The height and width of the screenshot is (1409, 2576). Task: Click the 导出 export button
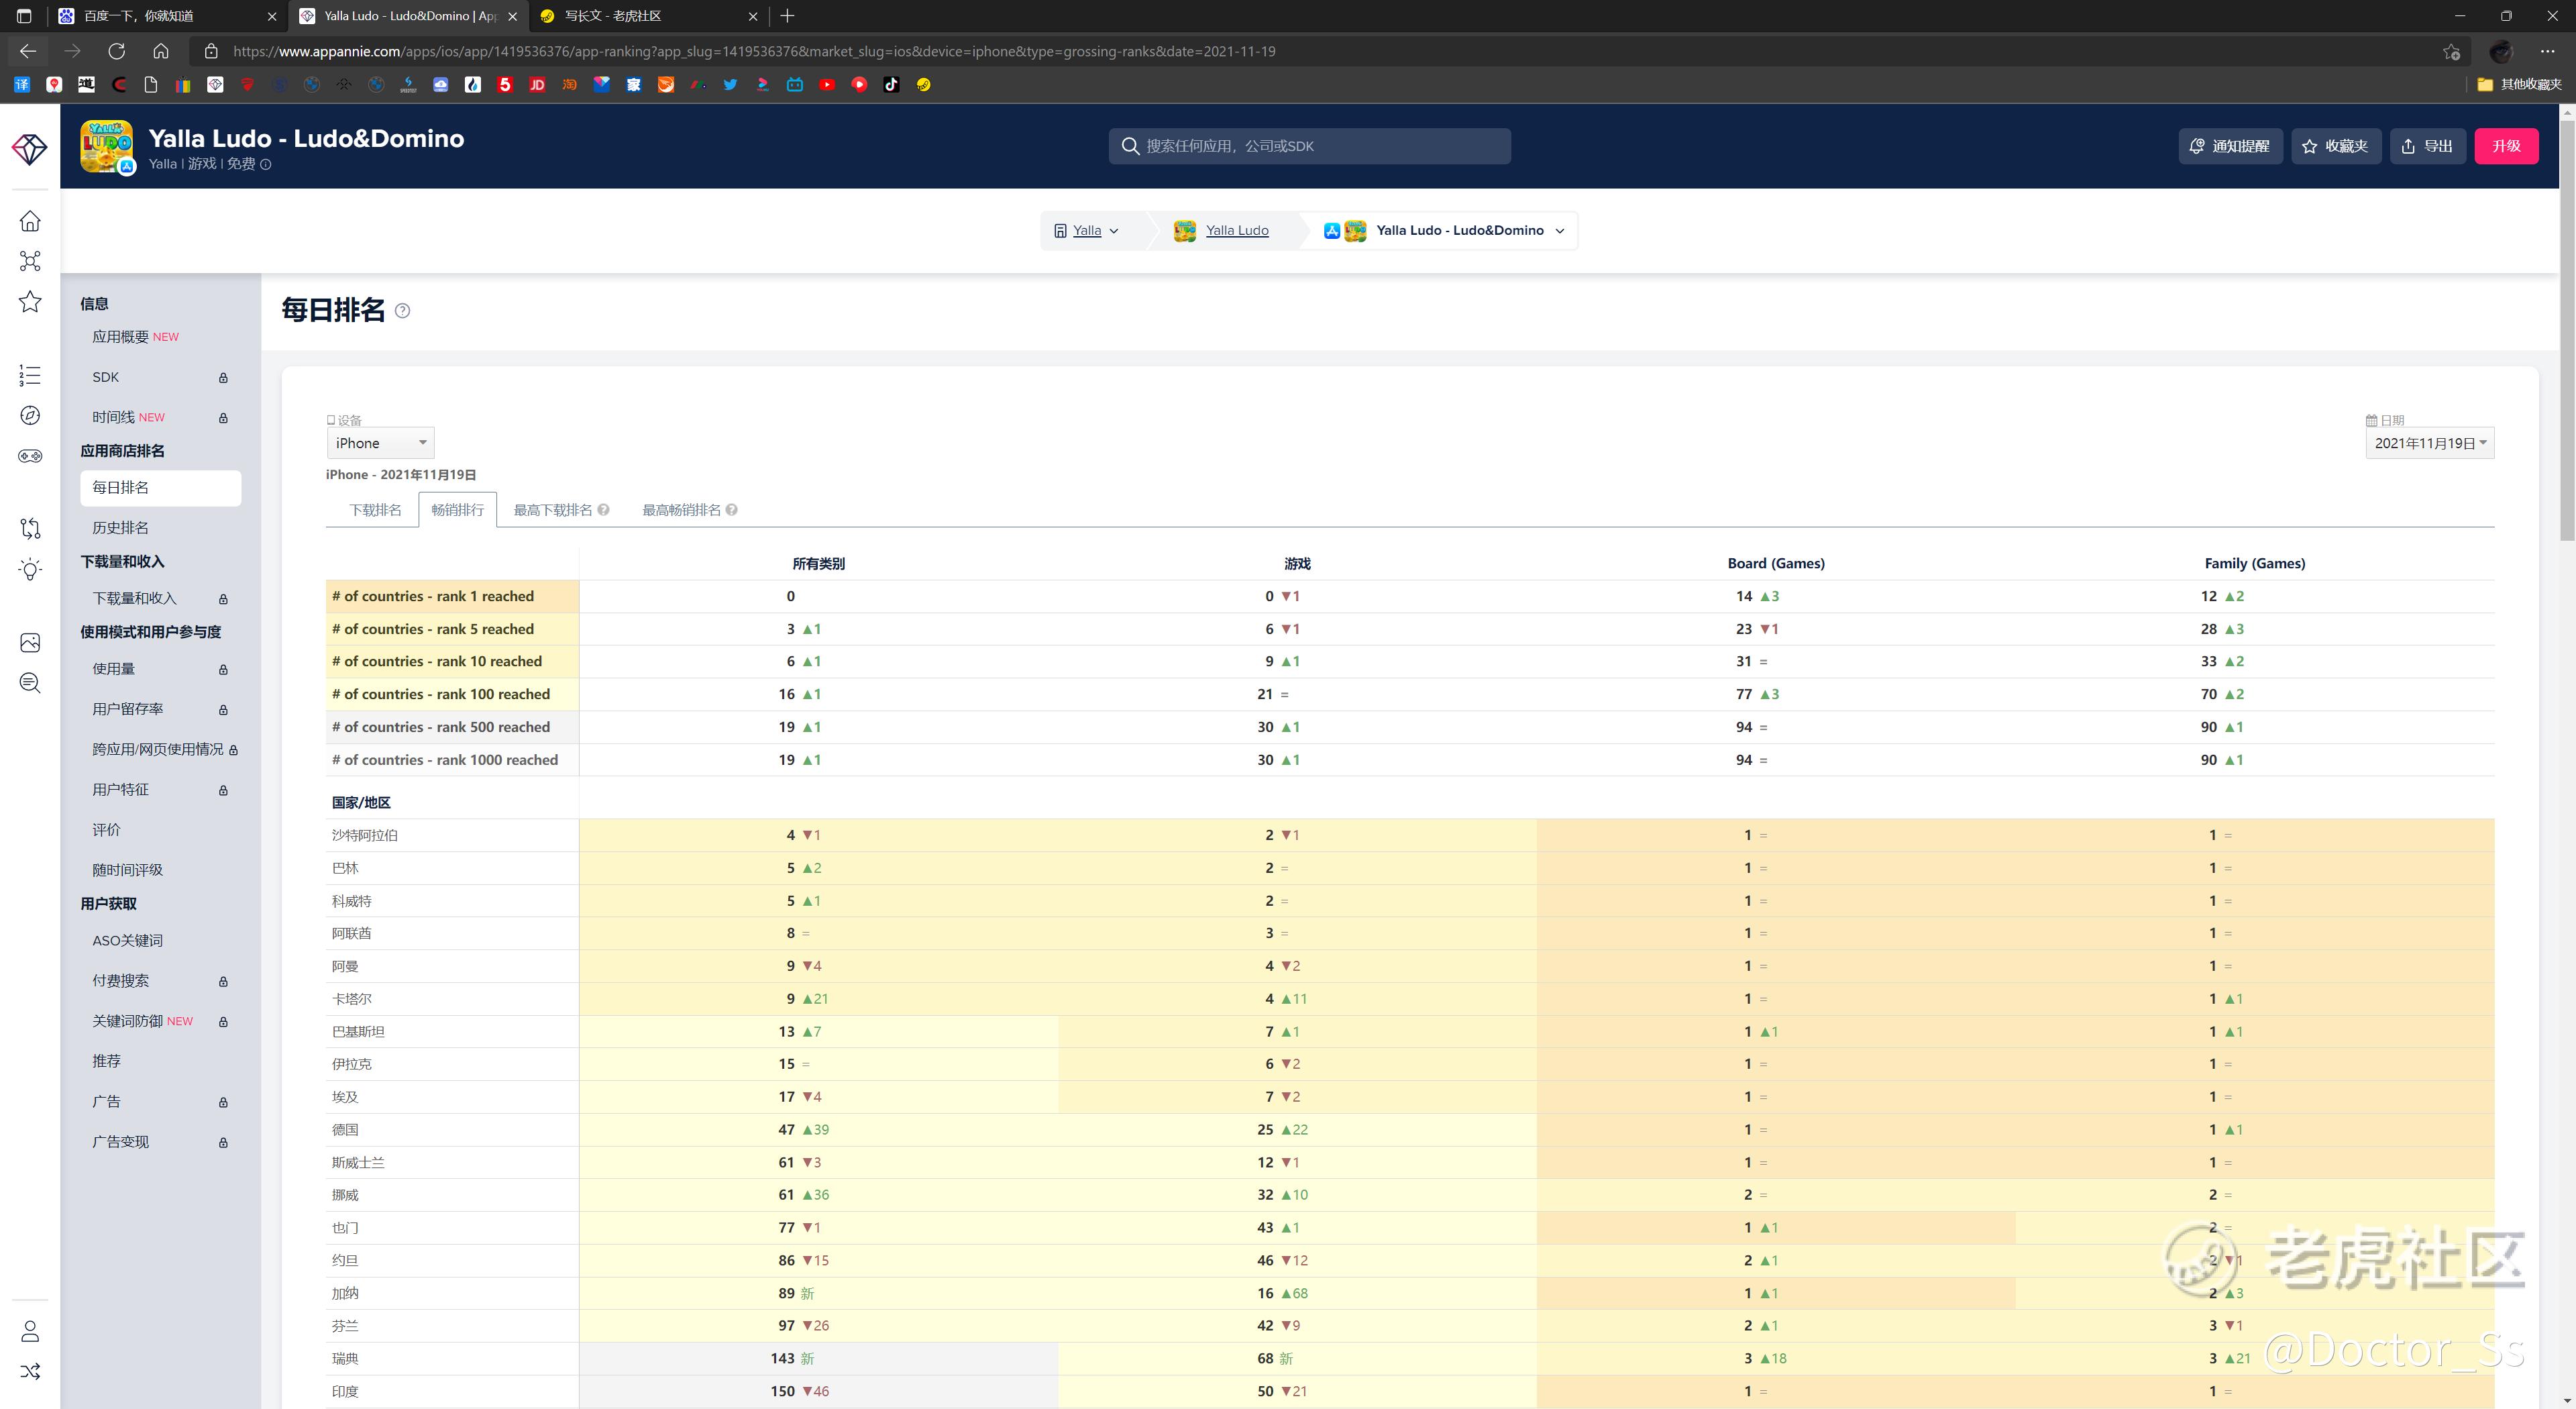coord(2427,146)
